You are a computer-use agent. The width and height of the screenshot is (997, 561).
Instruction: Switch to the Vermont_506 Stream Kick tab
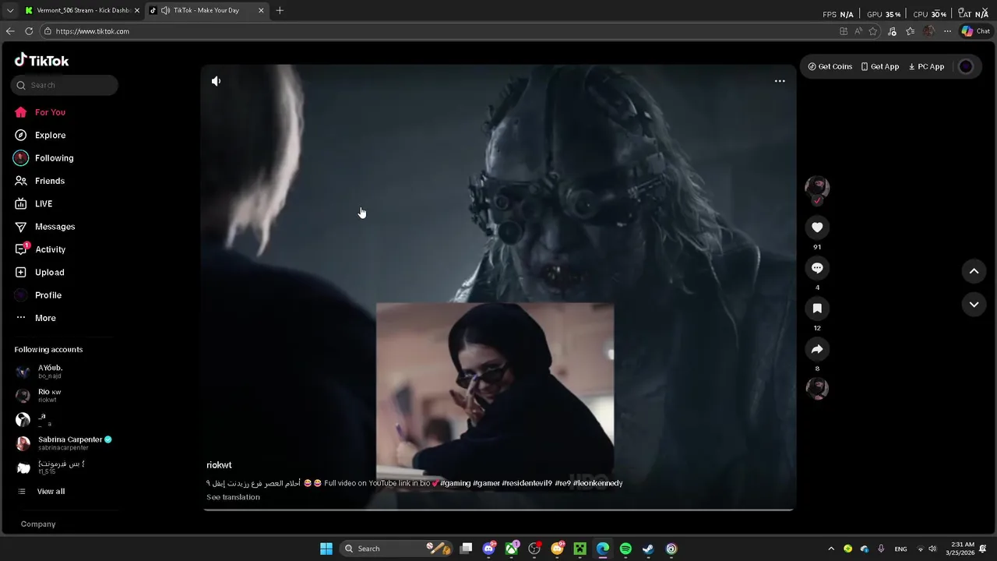(82, 10)
